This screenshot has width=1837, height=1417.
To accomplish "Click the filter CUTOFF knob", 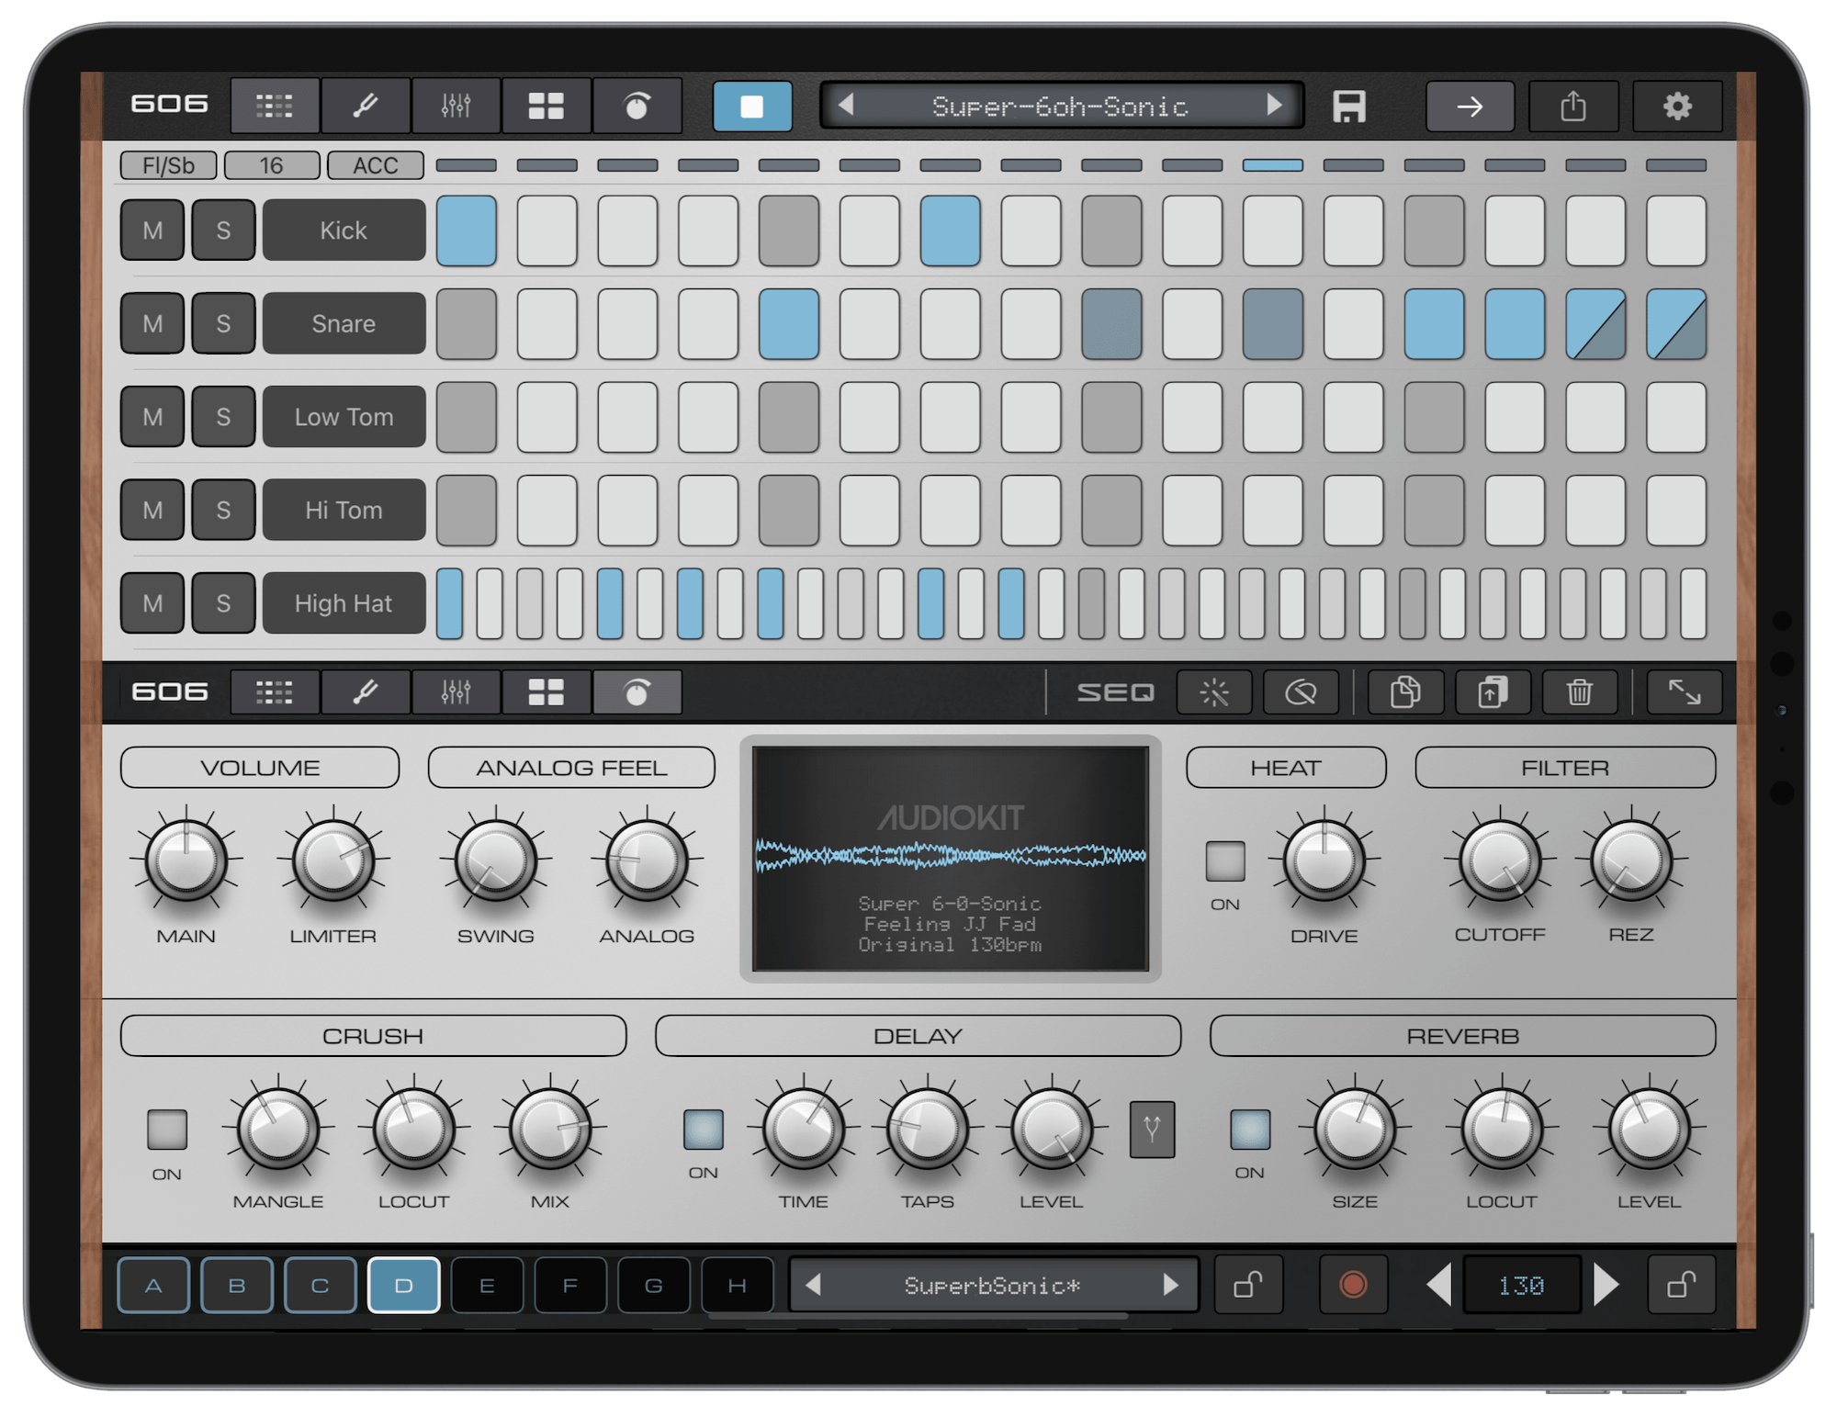I will click(1499, 861).
